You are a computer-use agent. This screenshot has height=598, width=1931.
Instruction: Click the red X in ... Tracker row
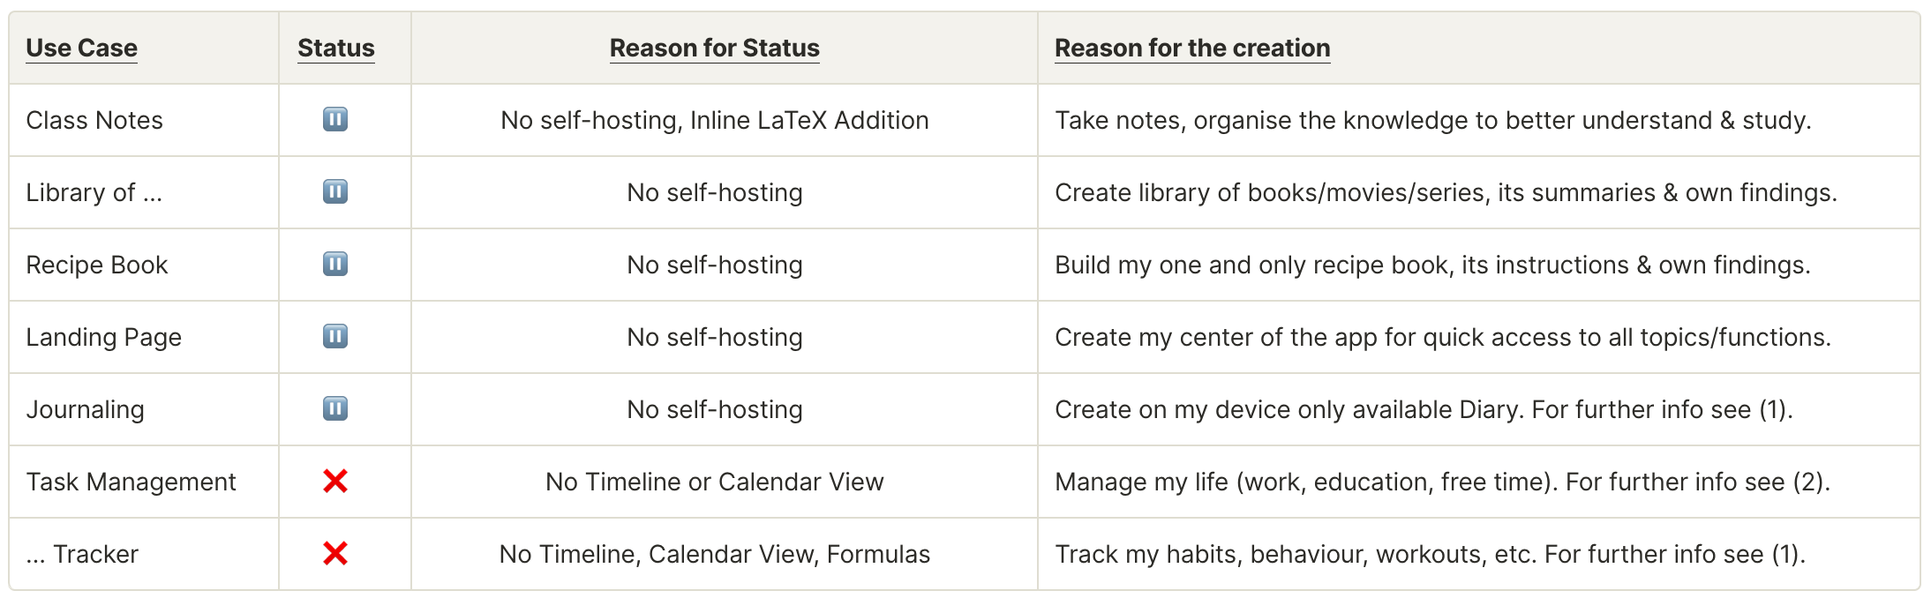335,553
